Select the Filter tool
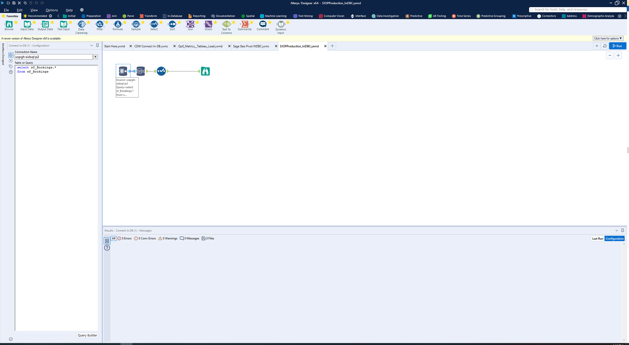The height and width of the screenshot is (345, 629). point(100,26)
